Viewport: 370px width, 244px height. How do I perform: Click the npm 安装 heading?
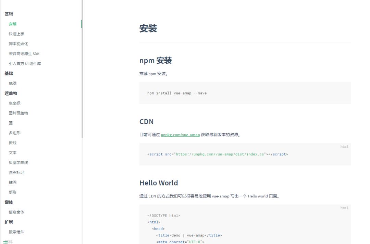click(x=156, y=61)
